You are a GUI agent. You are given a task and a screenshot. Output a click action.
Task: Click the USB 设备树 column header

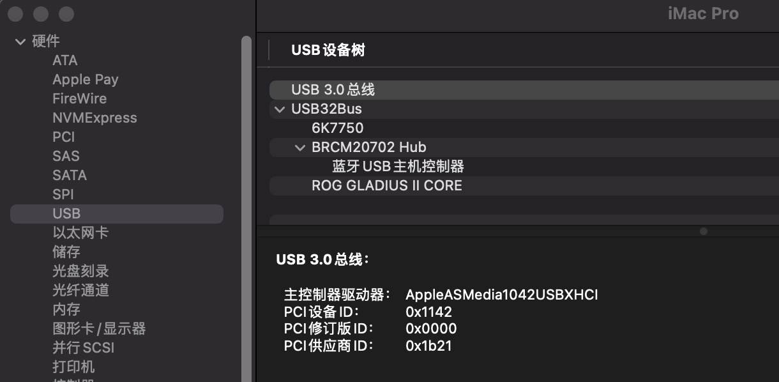point(328,50)
